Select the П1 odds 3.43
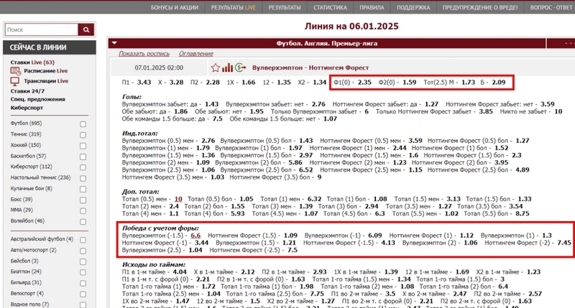The width and height of the screenshot is (575, 308). pos(144,83)
